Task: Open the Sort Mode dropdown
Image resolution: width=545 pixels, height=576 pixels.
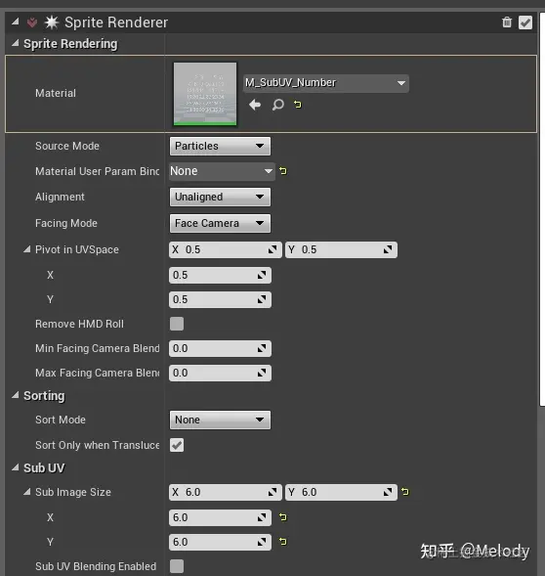Action: 220,420
